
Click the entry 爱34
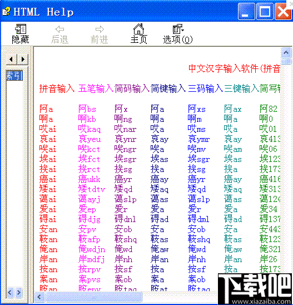(269, 209)
